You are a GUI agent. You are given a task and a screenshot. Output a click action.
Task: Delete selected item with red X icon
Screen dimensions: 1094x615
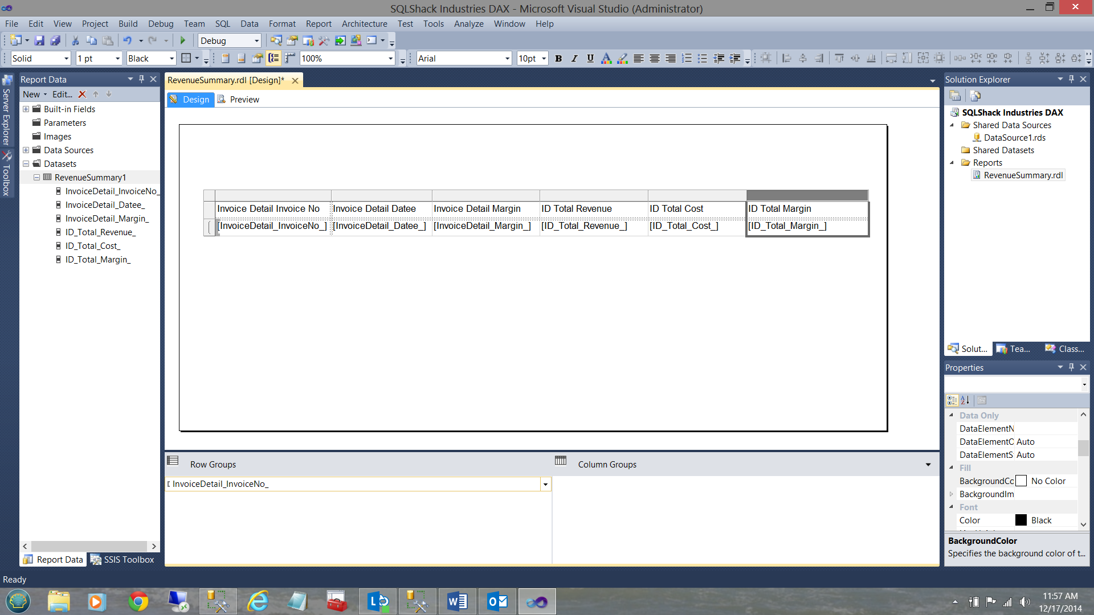(82, 95)
